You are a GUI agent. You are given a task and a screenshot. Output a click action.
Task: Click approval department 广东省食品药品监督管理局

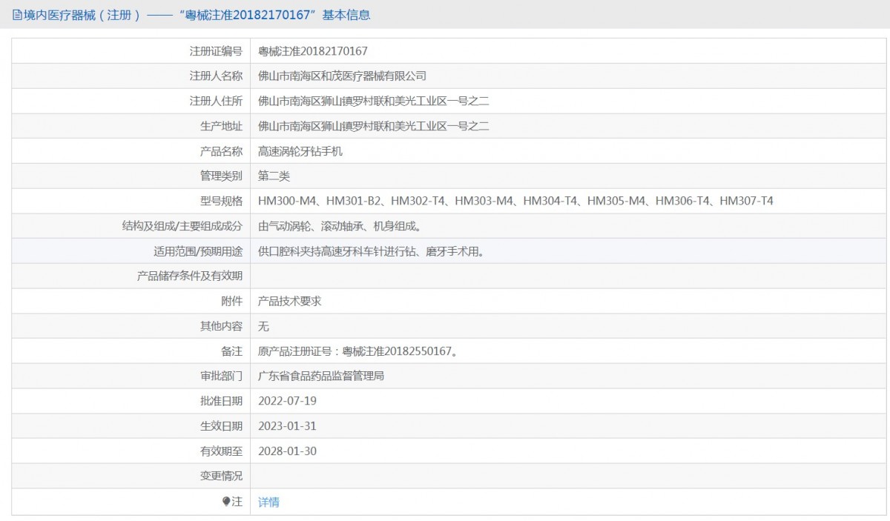(x=321, y=376)
